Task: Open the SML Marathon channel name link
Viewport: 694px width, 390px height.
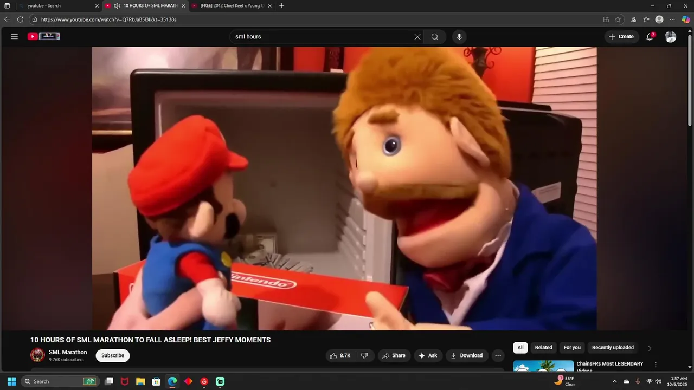Action: coord(68,352)
